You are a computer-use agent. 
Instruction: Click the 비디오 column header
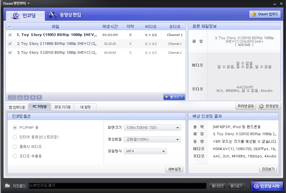click(151, 26)
